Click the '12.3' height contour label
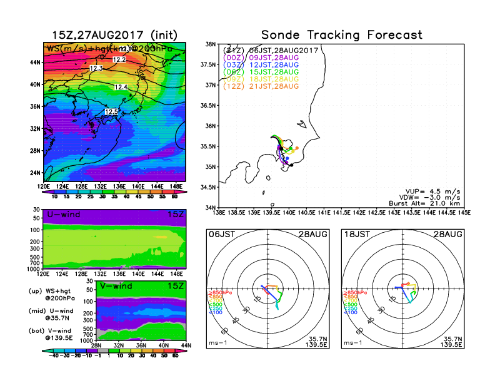The height and width of the screenshot is (383, 495). [96, 68]
